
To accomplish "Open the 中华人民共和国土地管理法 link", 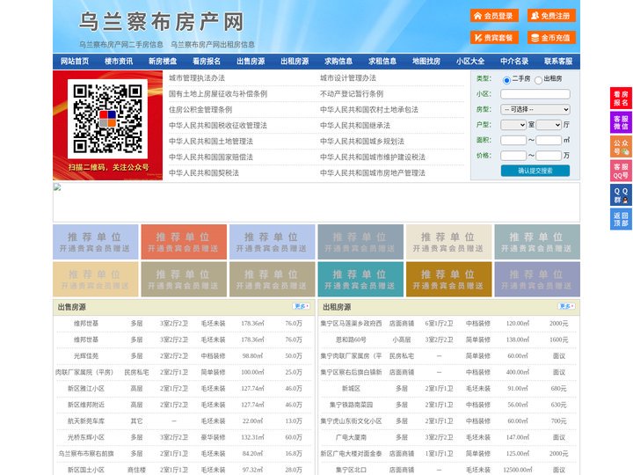I will (x=211, y=141).
